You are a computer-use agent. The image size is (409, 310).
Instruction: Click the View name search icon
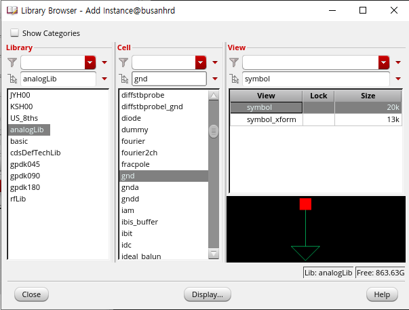[x=234, y=79]
